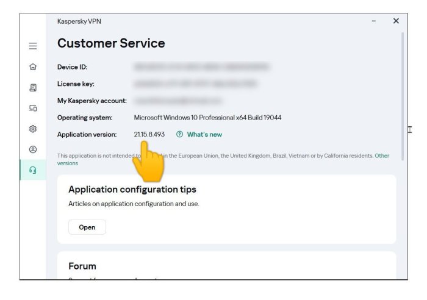Go to Home via house icon
Viewport: 427px width, 300px height.
(x=33, y=66)
